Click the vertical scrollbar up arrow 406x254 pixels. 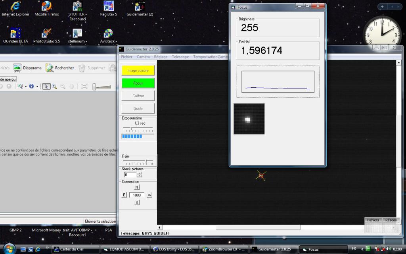[x=399, y=62]
